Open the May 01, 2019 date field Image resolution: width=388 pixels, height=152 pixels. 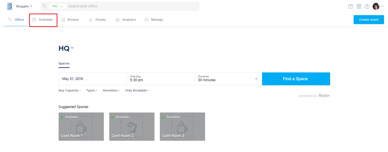pyautogui.click(x=93, y=79)
